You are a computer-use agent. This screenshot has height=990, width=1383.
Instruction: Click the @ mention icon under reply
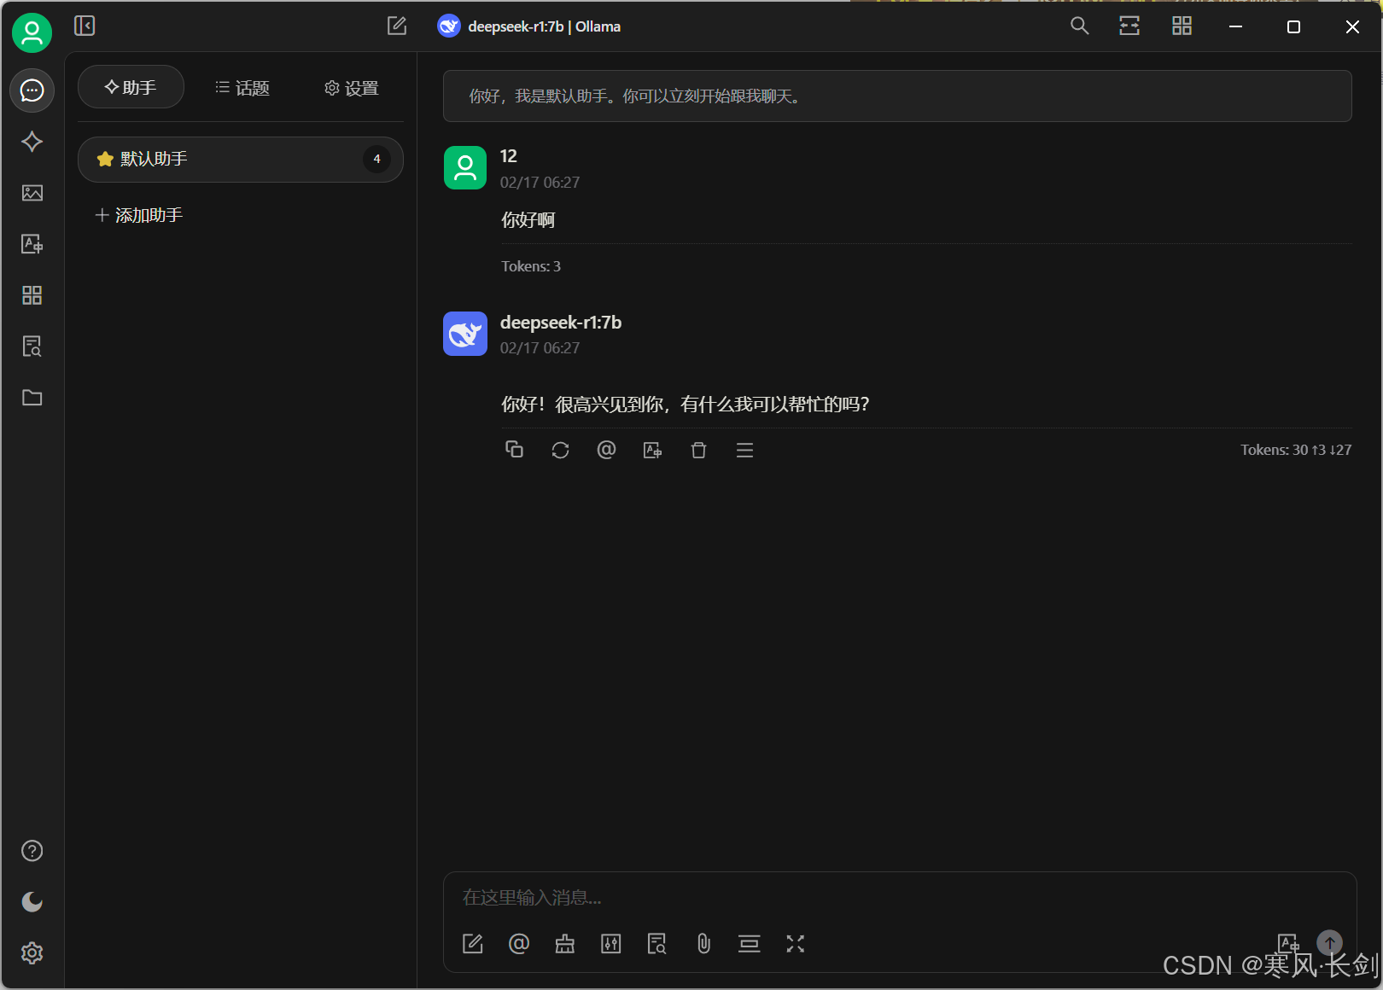click(x=606, y=450)
